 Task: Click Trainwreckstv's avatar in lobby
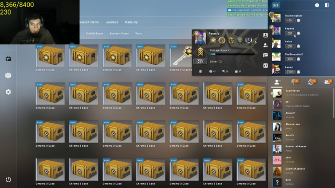pos(276,18)
